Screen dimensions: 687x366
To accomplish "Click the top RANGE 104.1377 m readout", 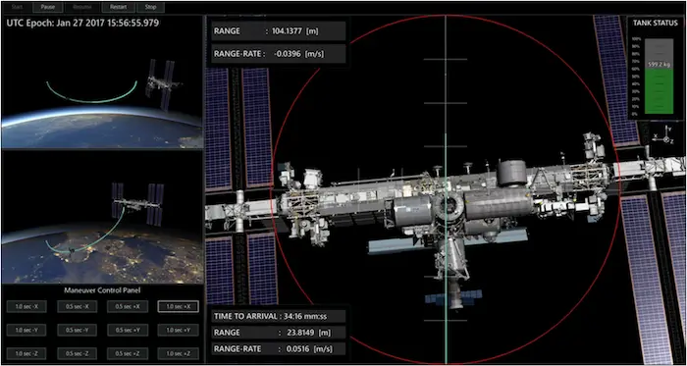I will pyautogui.click(x=278, y=31).
